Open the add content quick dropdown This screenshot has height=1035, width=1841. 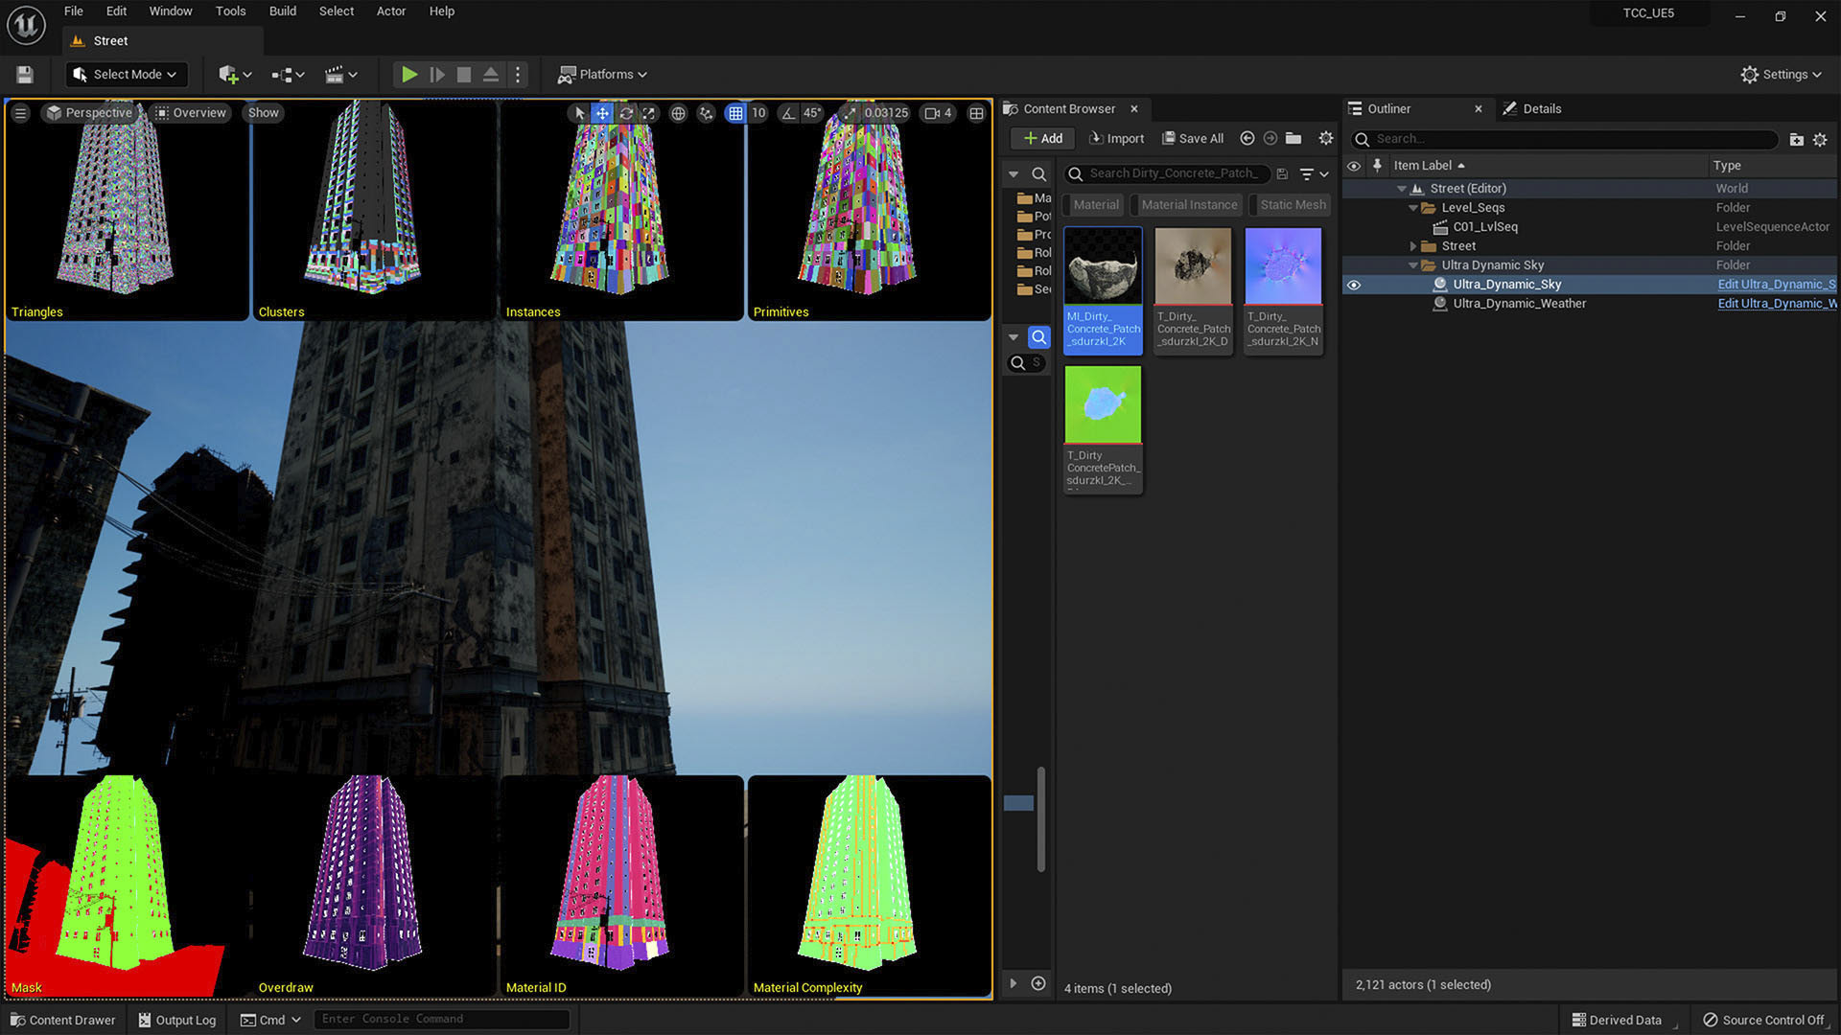coord(235,75)
